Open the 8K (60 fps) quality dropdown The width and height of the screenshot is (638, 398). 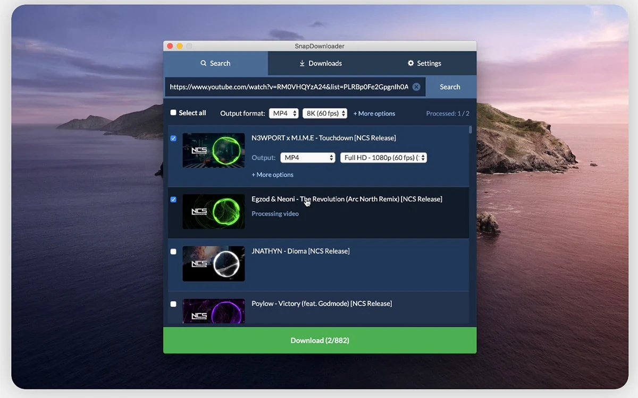tap(325, 113)
